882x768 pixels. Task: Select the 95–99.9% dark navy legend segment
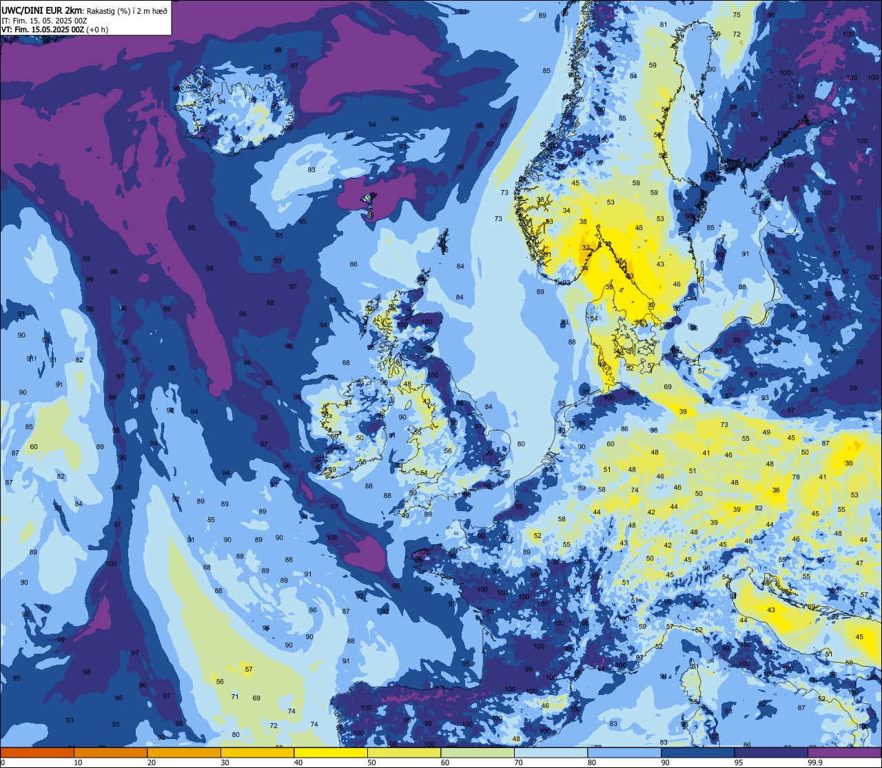click(x=771, y=753)
